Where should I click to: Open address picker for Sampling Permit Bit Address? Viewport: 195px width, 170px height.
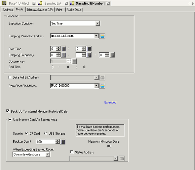tap(102, 36)
